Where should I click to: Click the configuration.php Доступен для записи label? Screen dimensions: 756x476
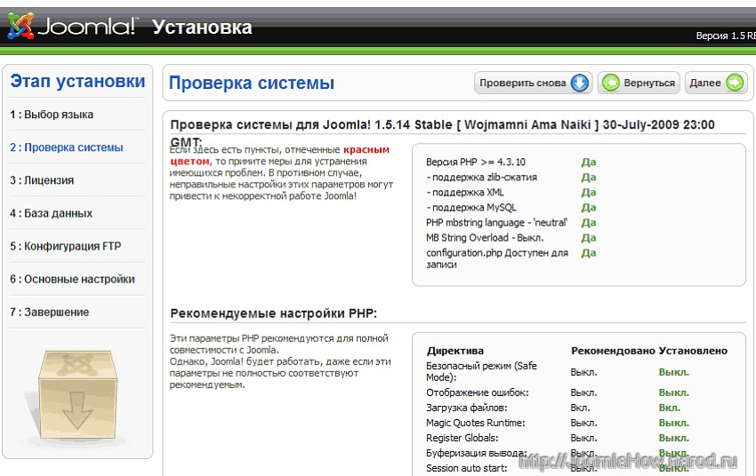click(497, 258)
